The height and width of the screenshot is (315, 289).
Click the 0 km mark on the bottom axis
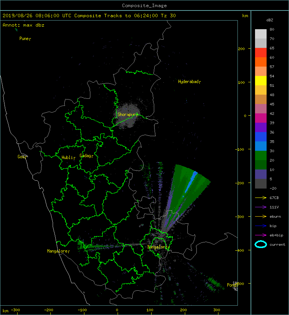tap(117, 310)
